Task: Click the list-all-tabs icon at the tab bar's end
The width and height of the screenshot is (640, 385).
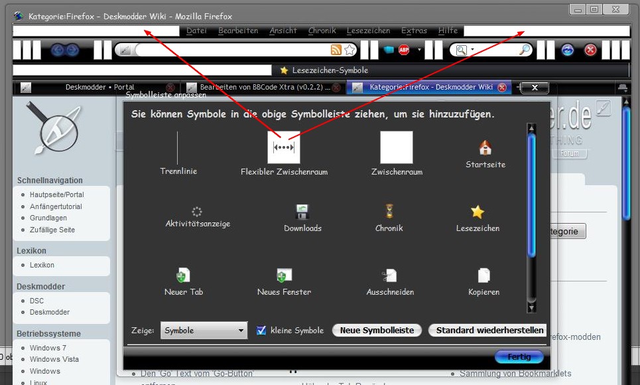Action: click(623, 88)
